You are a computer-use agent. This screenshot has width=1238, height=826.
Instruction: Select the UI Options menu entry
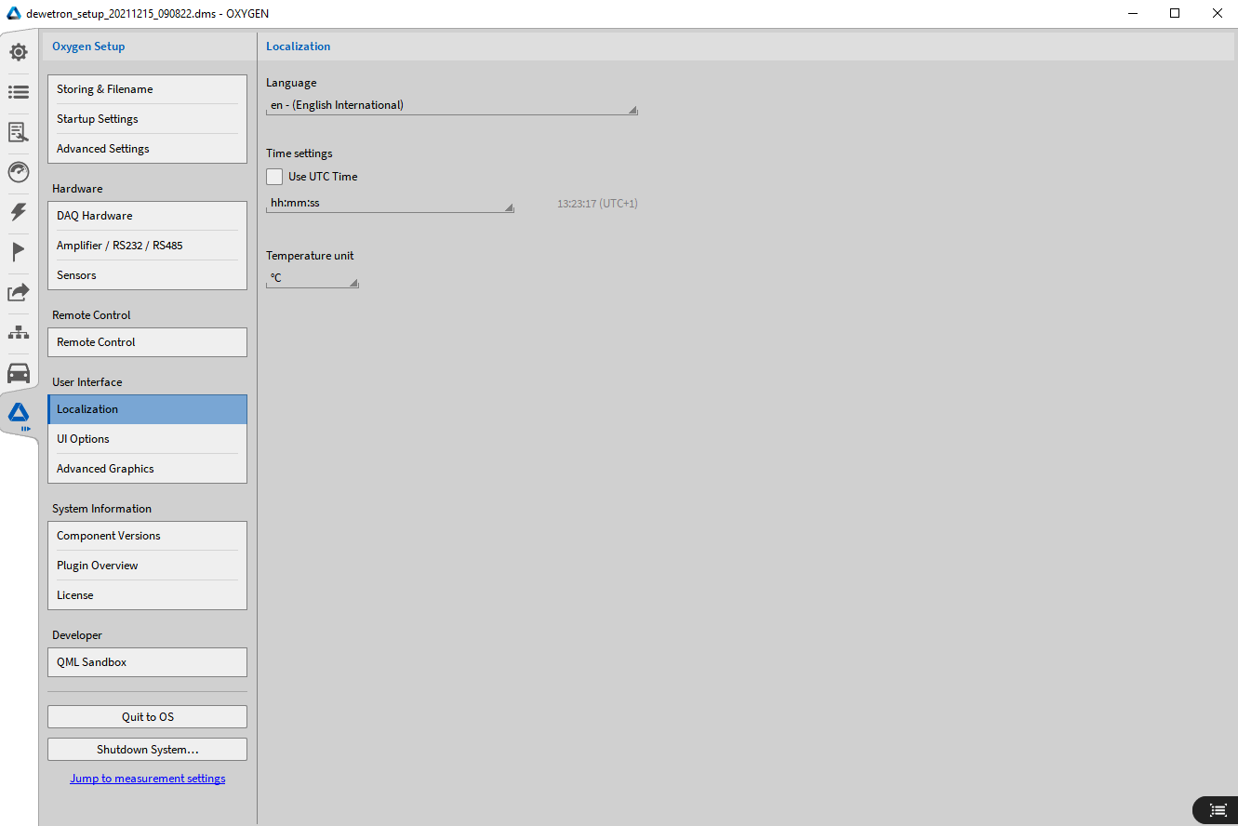tap(147, 439)
